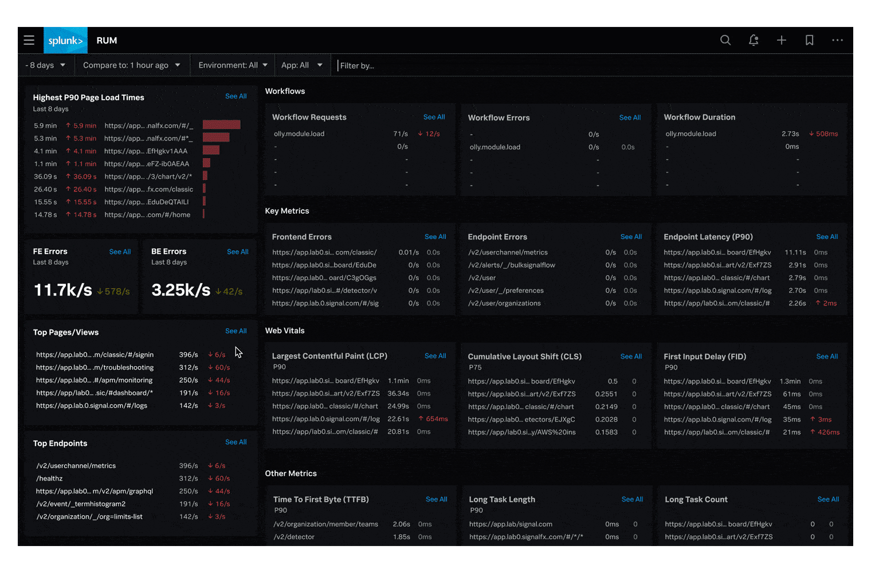Click See All in Top Endpoints panel
Viewport: 871px width, 573px height.
coord(236,442)
